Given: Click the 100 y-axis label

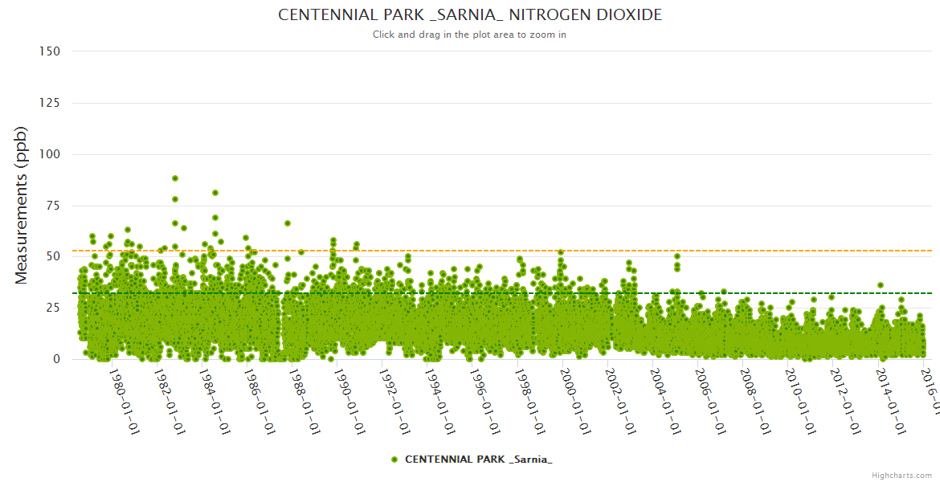Looking at the screenshot, I should pos(49,154).
